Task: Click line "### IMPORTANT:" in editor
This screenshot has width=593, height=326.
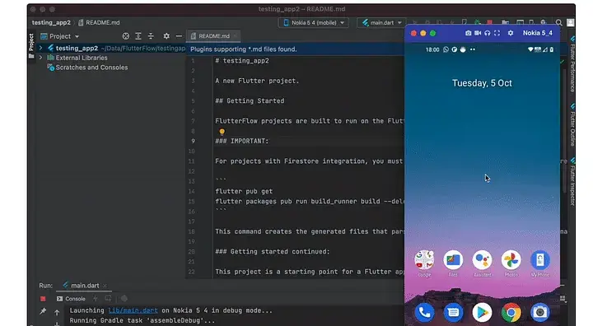Action: pyautogui.click(x=242, y=141)
